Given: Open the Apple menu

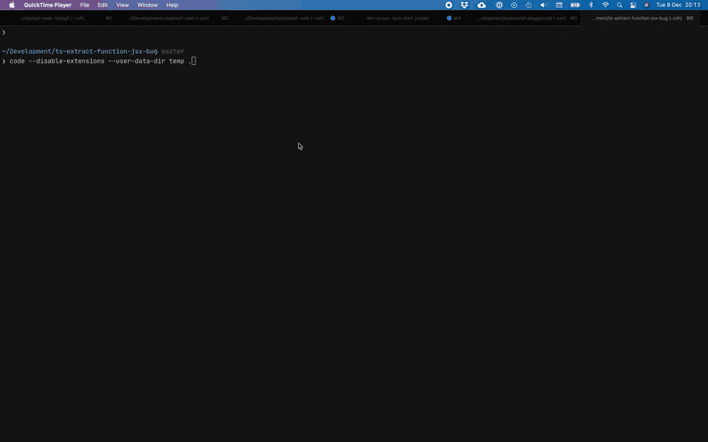Looking at the screenshot, I should coord(11,5).
